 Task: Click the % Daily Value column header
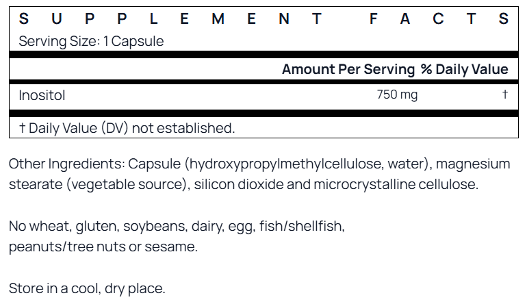click(x=464, y=69)
